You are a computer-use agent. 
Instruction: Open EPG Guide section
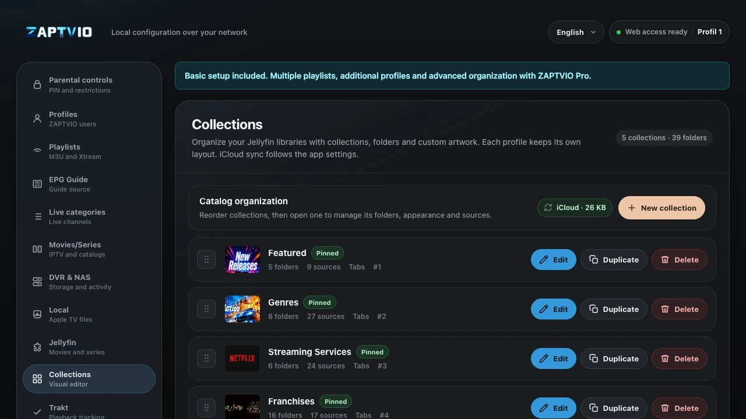click(x=89, y=184)
